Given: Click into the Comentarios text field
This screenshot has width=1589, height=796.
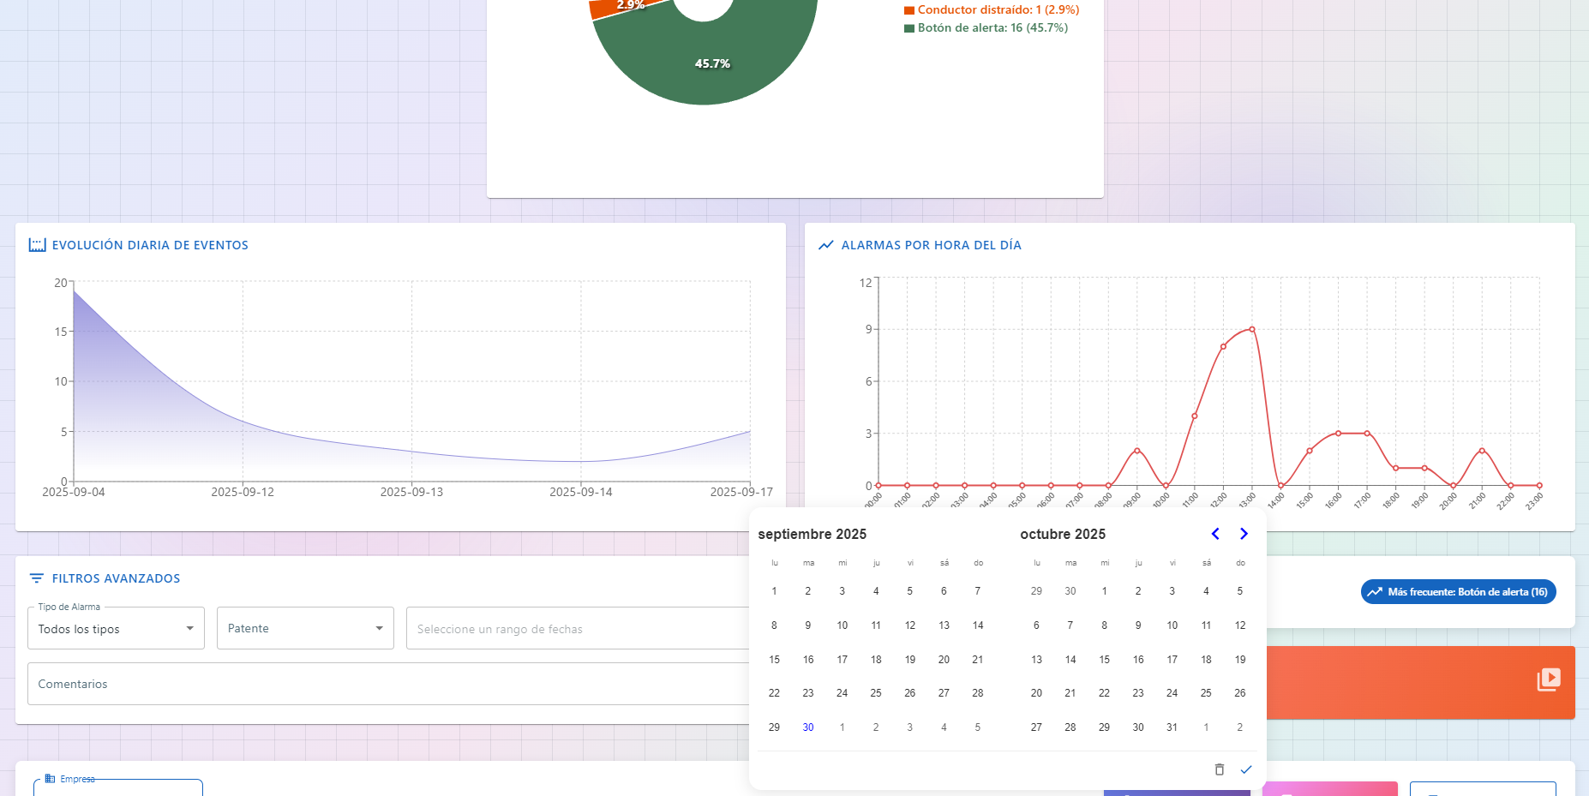Looking at the screenshot, I should [x=386, y=684].
